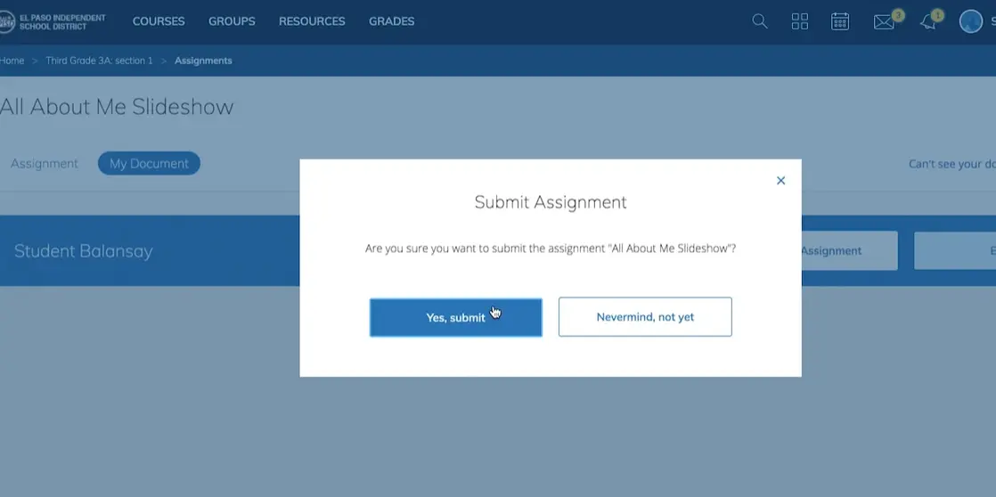996x497 pixels.
Task: Open the COURSES menu
Action: [159, 21]
